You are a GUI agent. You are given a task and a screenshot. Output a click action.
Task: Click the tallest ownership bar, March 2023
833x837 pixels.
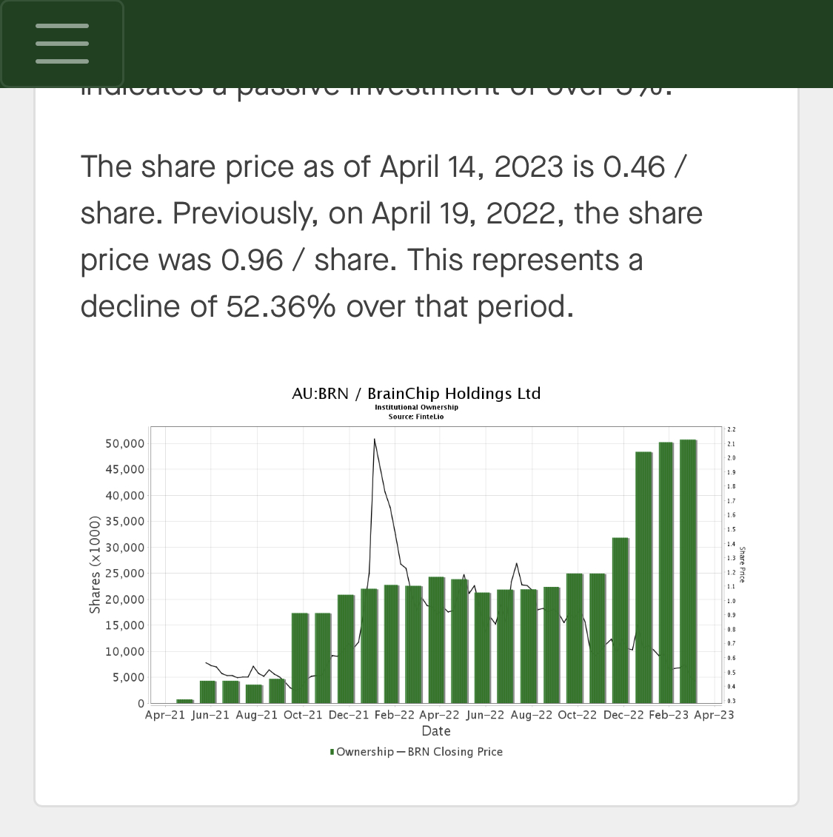click(x=688, y=570)
